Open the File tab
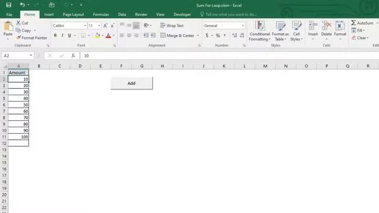Screen dimensions: 379x213 (x=9, y=14)
